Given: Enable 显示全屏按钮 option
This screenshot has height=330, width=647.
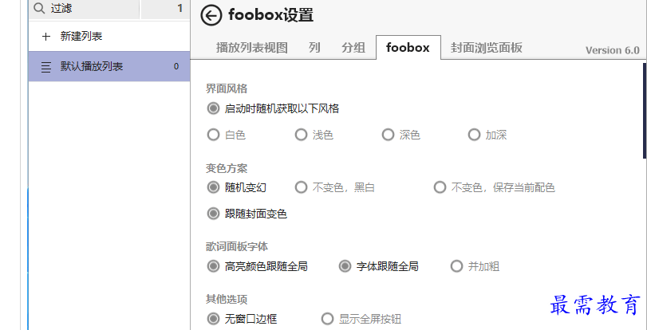Looking at the screenshot, I should tap(327, 319).
